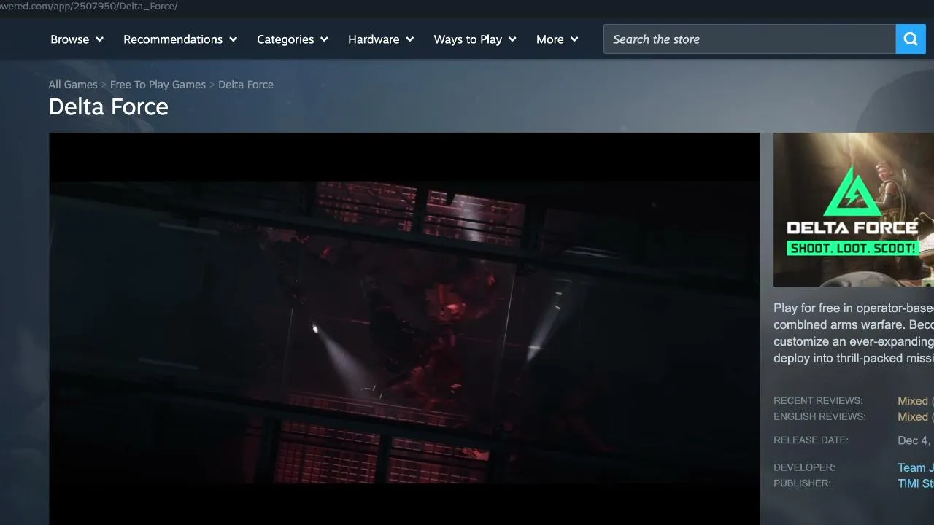Screen dimensions: 934x525
Task: Click the Delta Force page title
Action: point(109,107)
